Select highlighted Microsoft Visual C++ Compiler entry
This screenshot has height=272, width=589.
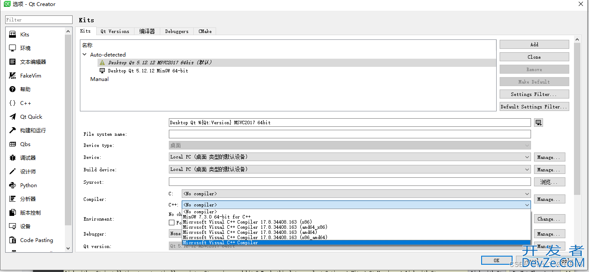pyautogui.click(x=356, y=242)
